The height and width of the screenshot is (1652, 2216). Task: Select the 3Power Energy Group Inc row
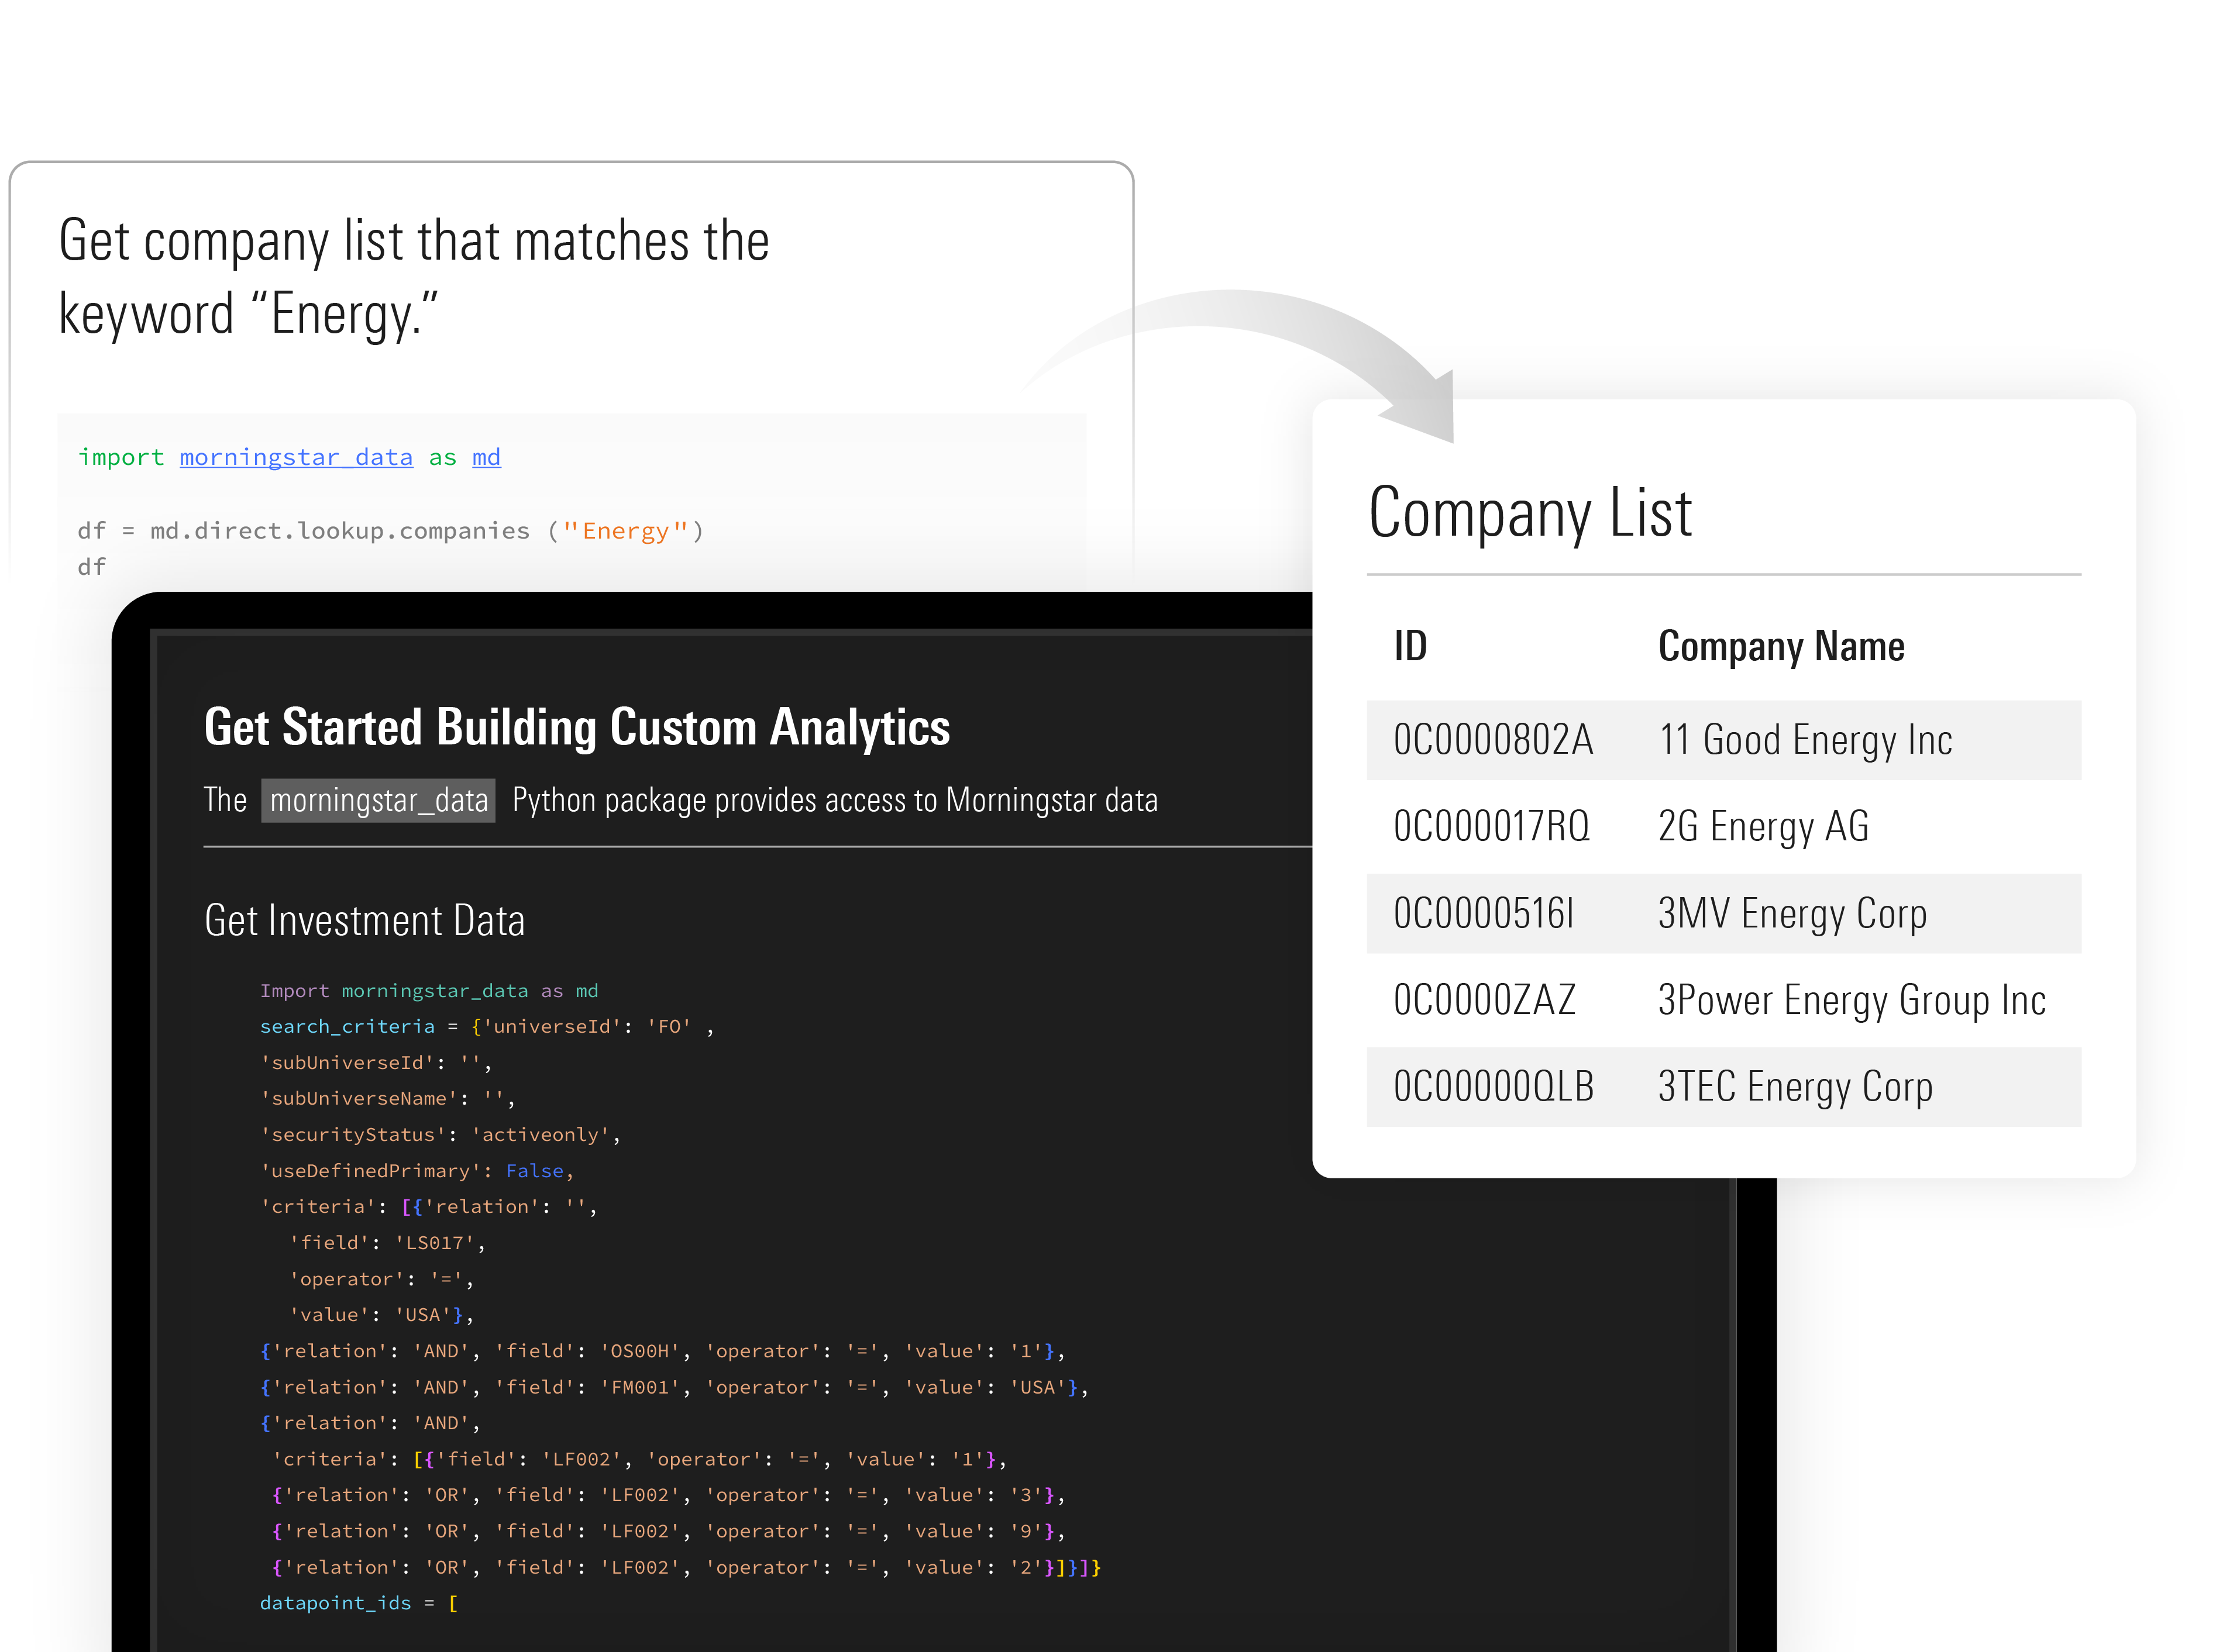[1723, 1000]
